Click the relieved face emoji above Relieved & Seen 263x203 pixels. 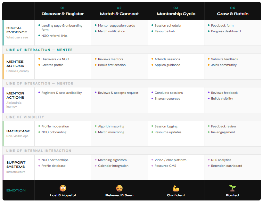[x=119, y=188]
